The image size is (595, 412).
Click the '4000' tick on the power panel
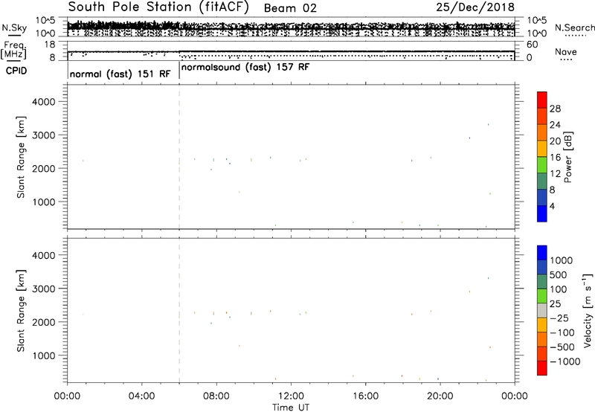click(44, 102)
